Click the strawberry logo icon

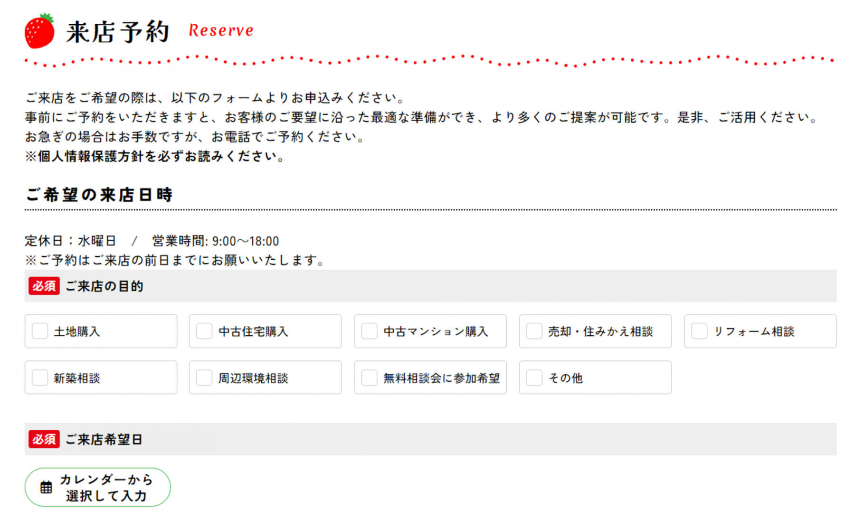(x=39, y=31)
